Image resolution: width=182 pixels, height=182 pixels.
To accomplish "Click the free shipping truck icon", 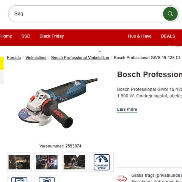I will click(x=122, y=179).
